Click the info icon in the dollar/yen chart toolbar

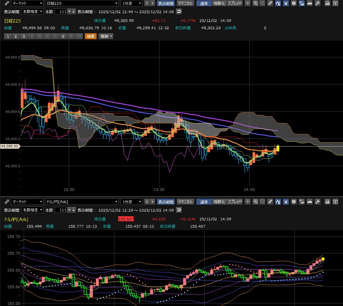click(294, 202)
